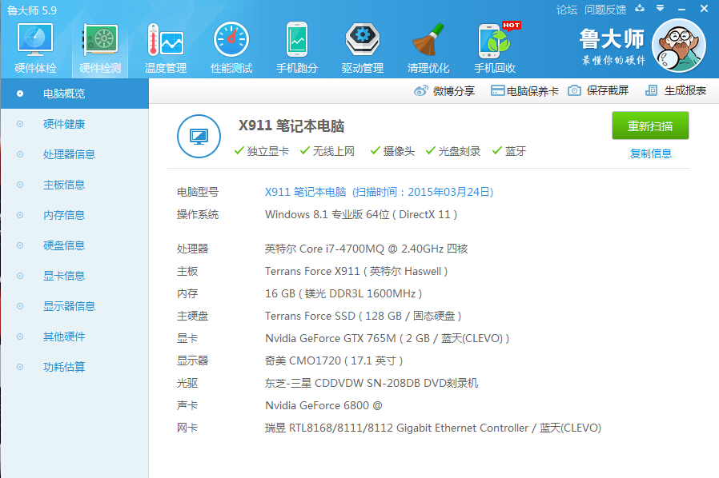Click the 无线上网 checkmark label

point(327,151)
